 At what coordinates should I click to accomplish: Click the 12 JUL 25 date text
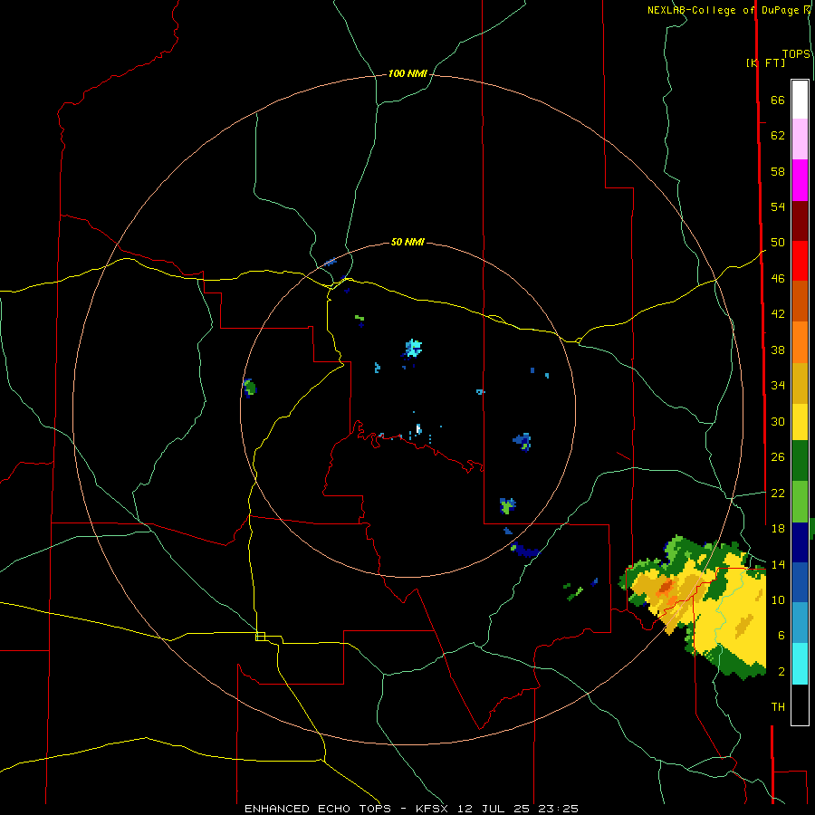[x=495, y=809]
